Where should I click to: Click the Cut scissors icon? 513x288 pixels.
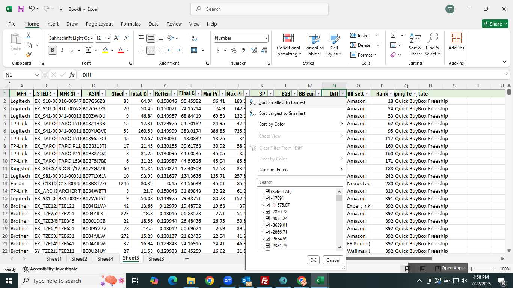pos(29,35)
